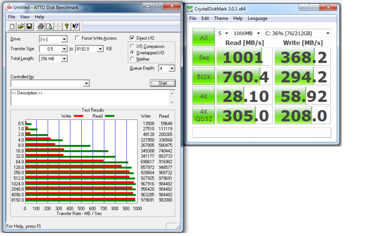Open the Total Length 256 MB dropdown
The width and height of the screenshot is (378, 236).
coord(64,59)
